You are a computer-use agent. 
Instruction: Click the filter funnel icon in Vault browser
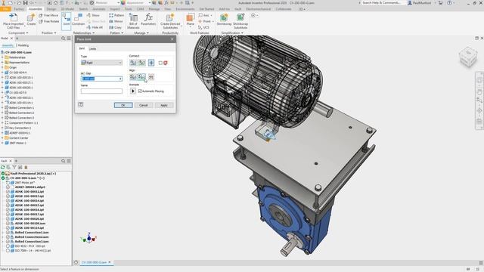pyautogui.click(x=14, y=167)
